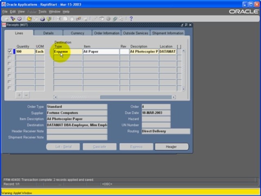The image size is (261, 196).
Task: Open Window Help question mark icon
Action: 131,19
